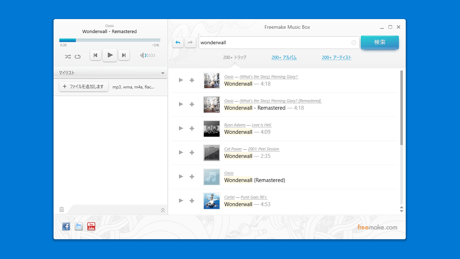
Task: Click the 検索 search button
Action: coord(380,42)
